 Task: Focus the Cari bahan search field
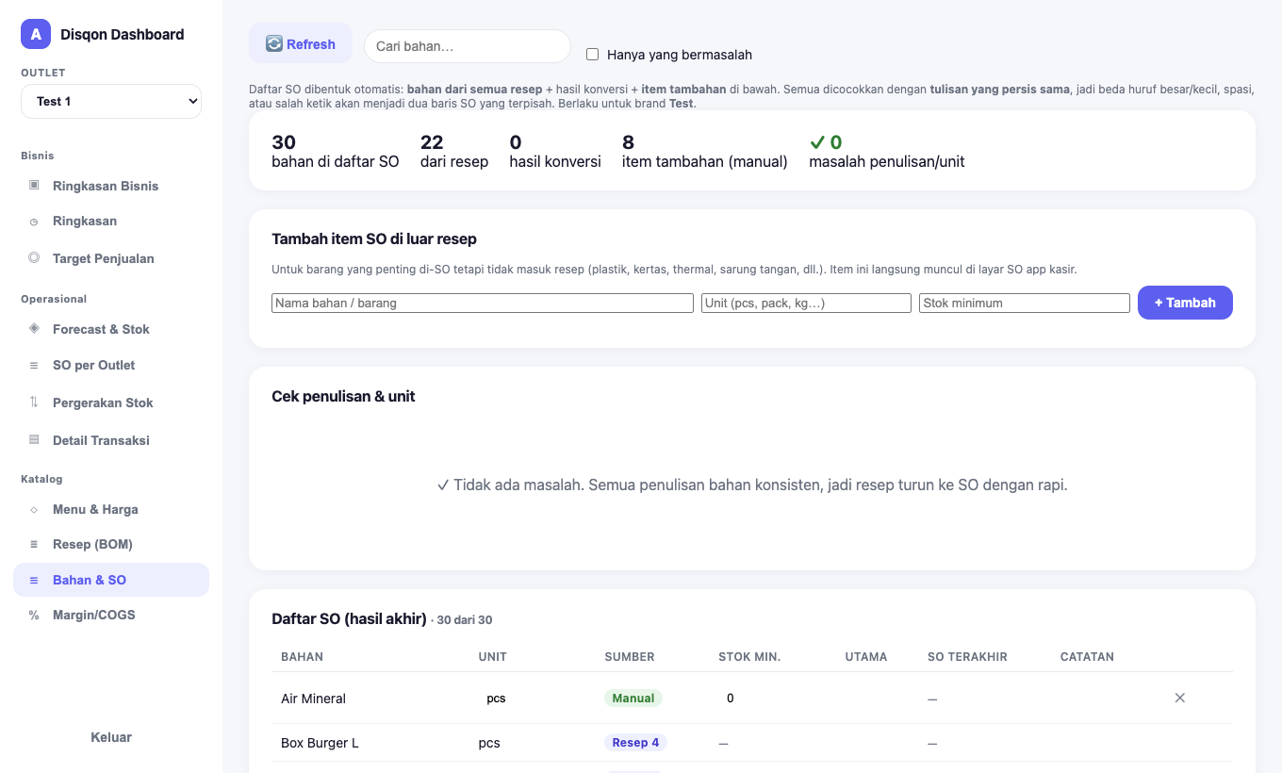[468, 46]
